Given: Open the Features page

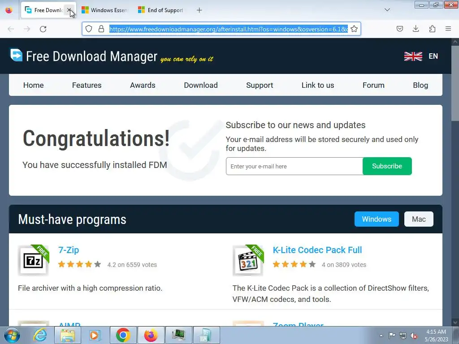Looking at the screenshot, I should click(87, 85).
